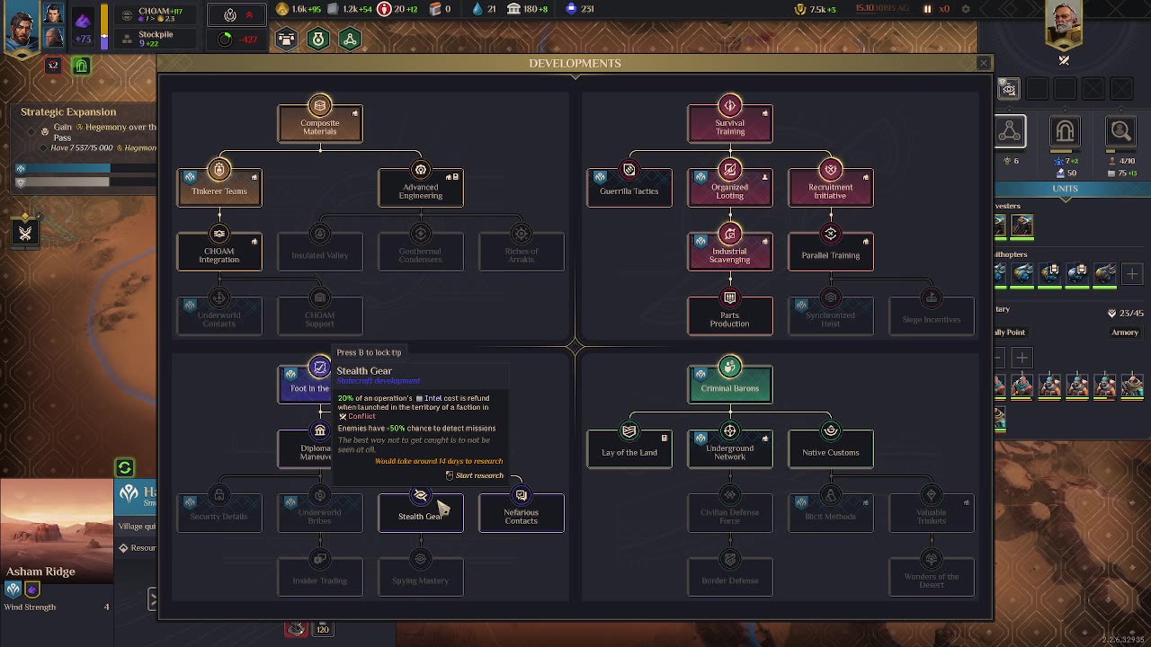The width and height of the screenshot is (1151, 647).
Task: Open the UNITS tab header
Action: click(1065, 189)
